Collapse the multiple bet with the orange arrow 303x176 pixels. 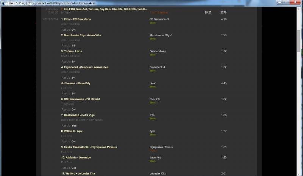pyautogui.click(x=62, y=9)
